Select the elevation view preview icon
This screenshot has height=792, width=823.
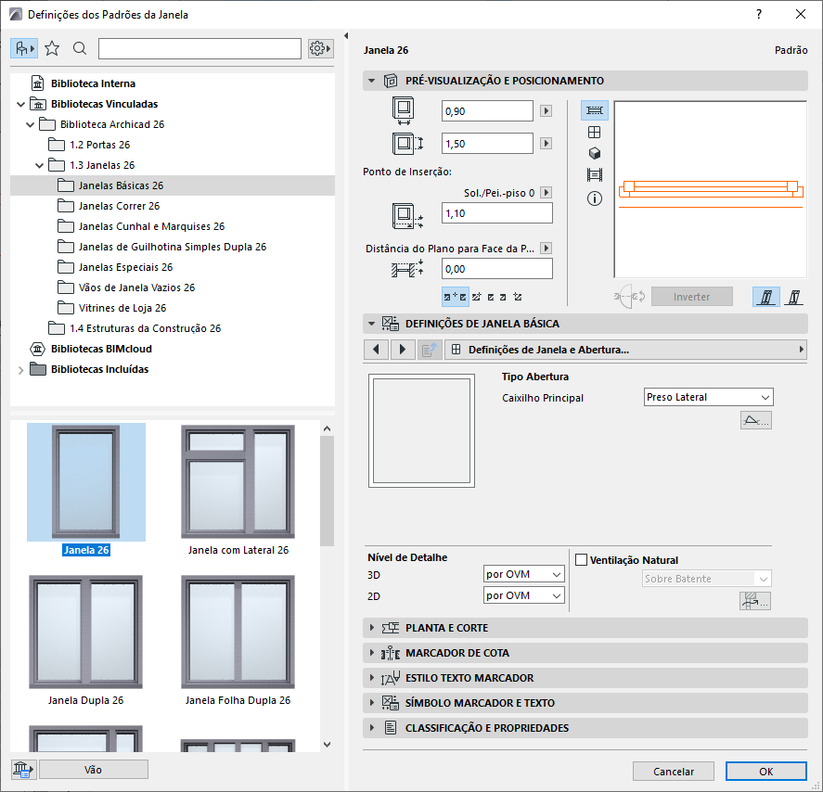click(595, 132)
